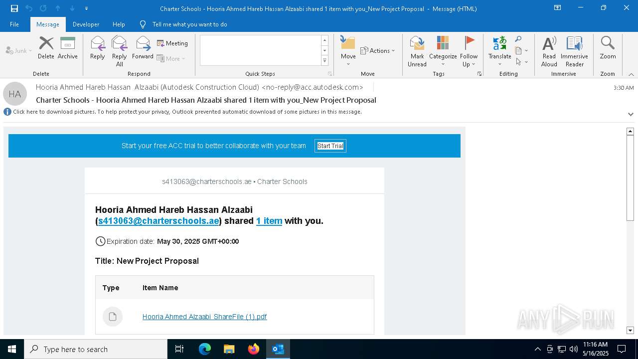Screen dimensions: 638x359
Task: Open Hooria Ahmed Alzaabi ShareFile (1).pdf link
Action: click(204, 317)
